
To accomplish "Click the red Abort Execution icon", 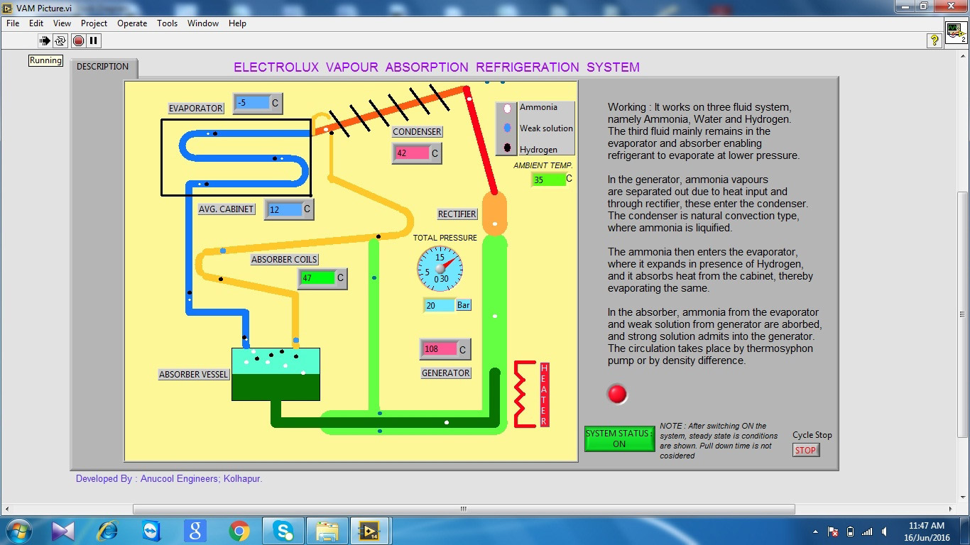I will 78,40.
